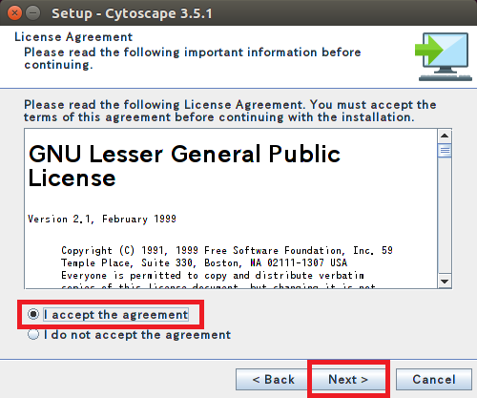Viewport: 477px width, 398px height.
Task: Abort setup with the Cancel button
Action: coord(434,379)
